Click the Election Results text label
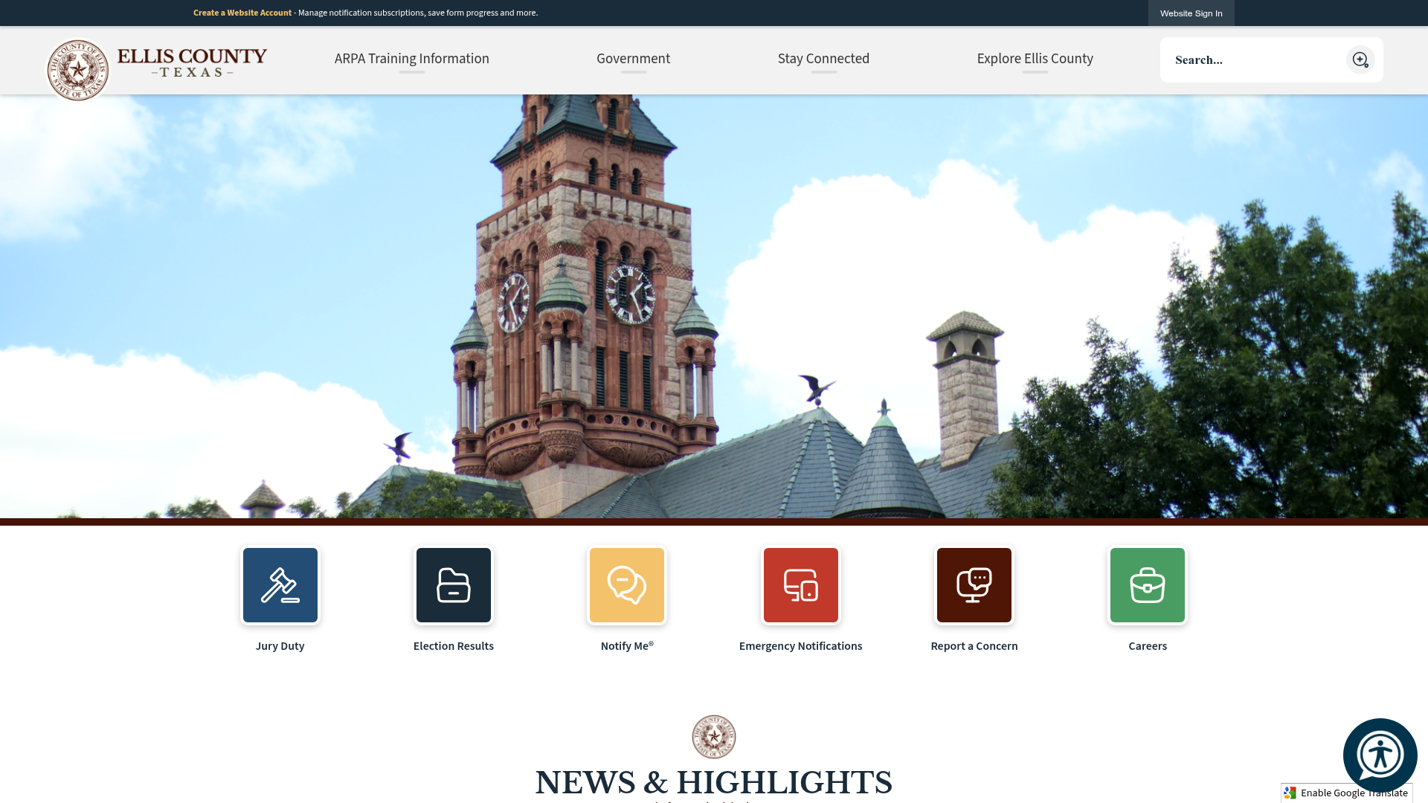Image resolution: width=1428 pixels, height=803 pixels. [454, 646]
